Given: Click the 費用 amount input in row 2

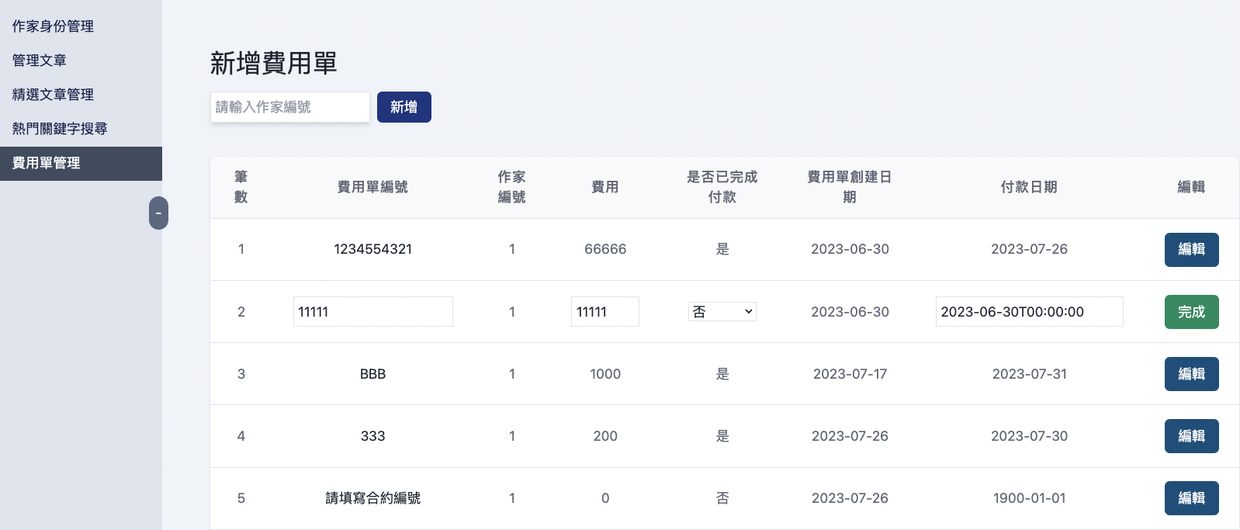Looking at the screenshot, I should tap(604, 312).
